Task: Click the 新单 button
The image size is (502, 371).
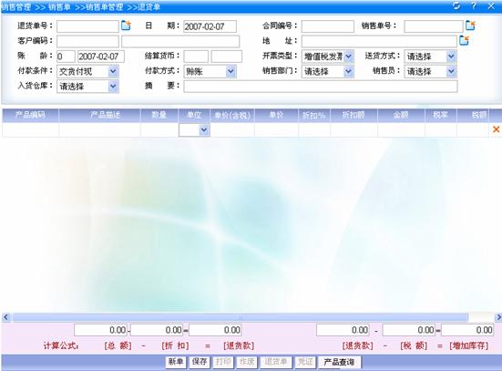Action: [176, 362]
